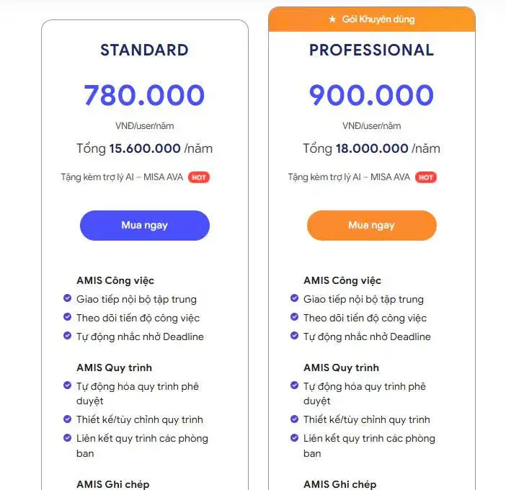Click the Professional plan Mua ngay button
506x490 pixels.
(372, 225)
